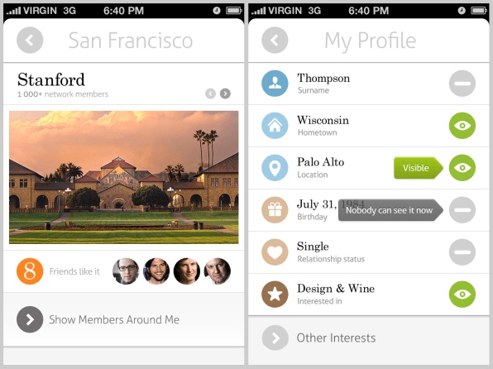
Task: Click the heart icon beside Single
Action: coord(275,252)
